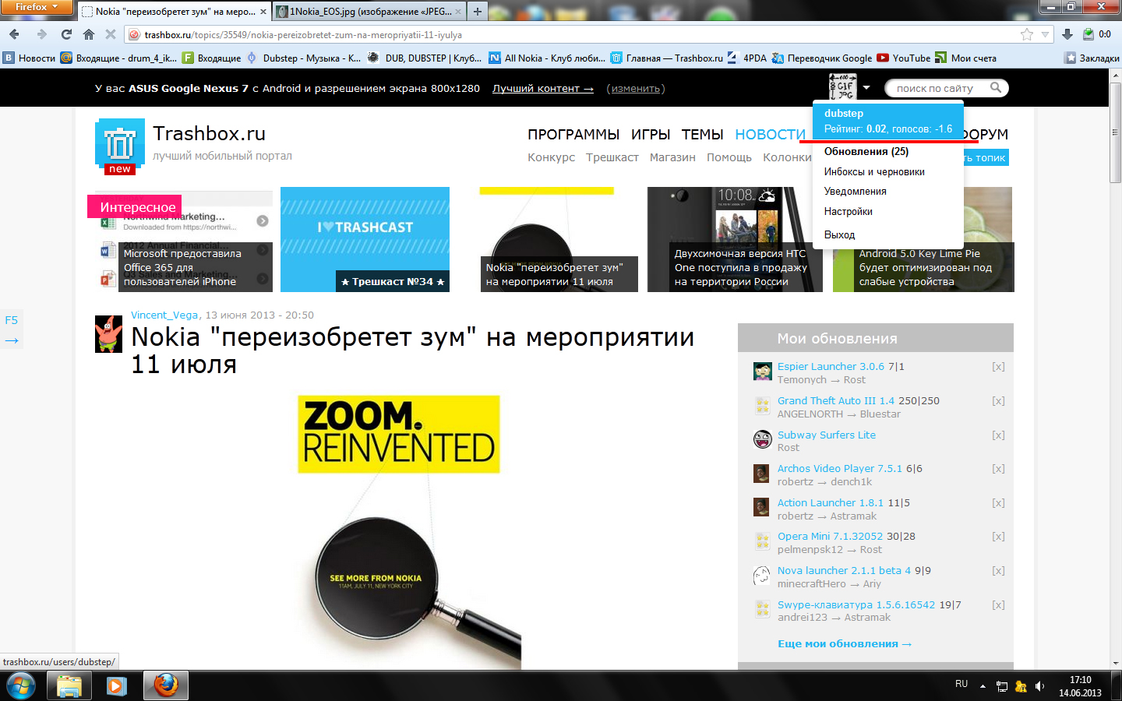Log out via Выход
Screen dimensions: 1122x701
click(839, 234)
